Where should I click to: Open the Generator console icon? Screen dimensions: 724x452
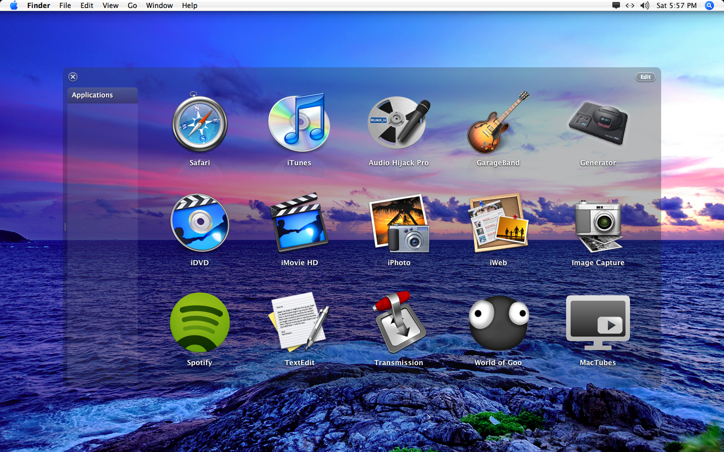(x=598, y=123)
